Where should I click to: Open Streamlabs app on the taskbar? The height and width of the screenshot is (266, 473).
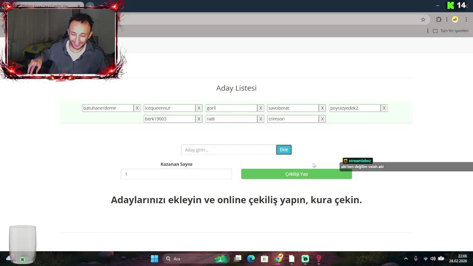point(305,259)
